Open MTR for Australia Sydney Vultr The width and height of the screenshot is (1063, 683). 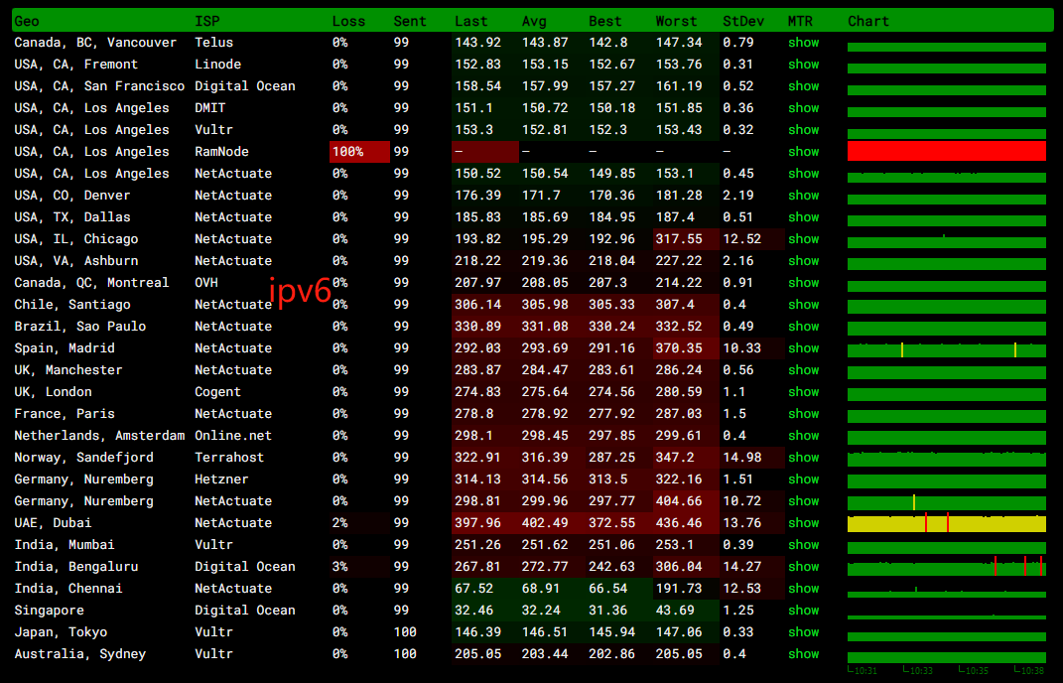pyautogui.click(x=803, y=654)
